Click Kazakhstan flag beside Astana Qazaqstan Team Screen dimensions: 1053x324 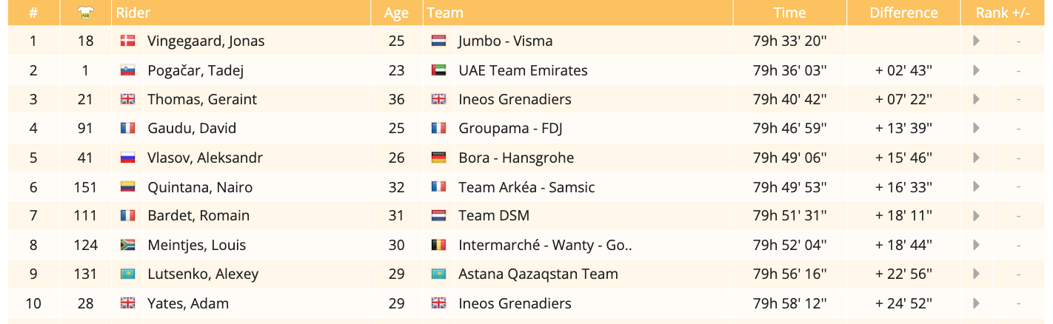click(x=438, y=274)
